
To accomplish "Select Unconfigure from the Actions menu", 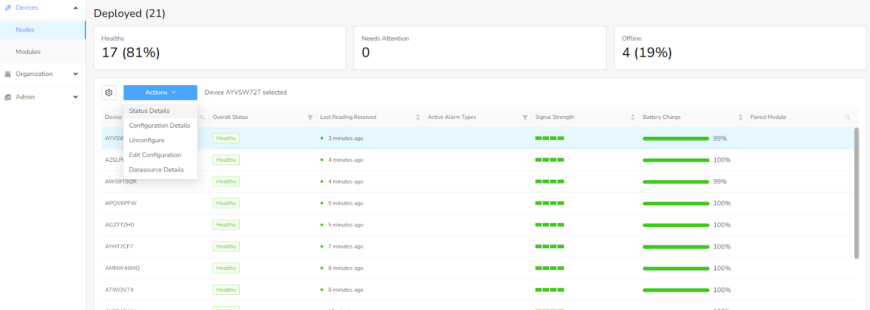I will click(x=160, y=140).
